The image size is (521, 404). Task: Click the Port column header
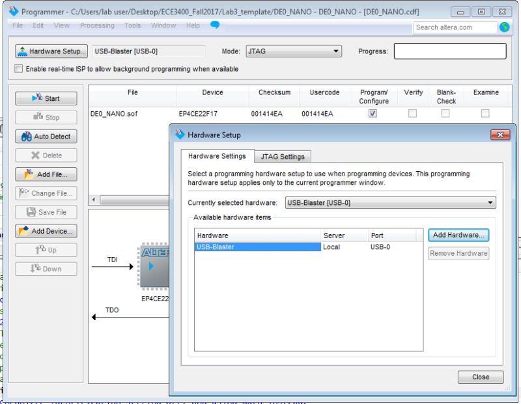pos(392,236)
